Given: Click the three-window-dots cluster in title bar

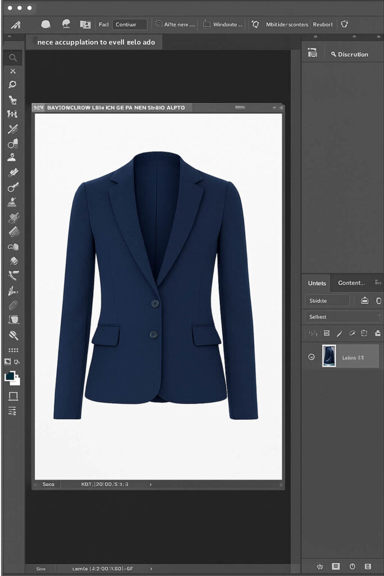Looking at the screenshot, I should point(20,8).
